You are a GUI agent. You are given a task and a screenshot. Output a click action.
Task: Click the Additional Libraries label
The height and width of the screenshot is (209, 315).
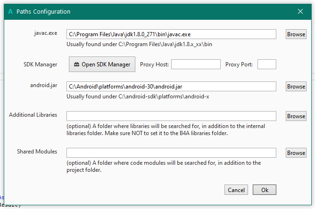point(33,115)
